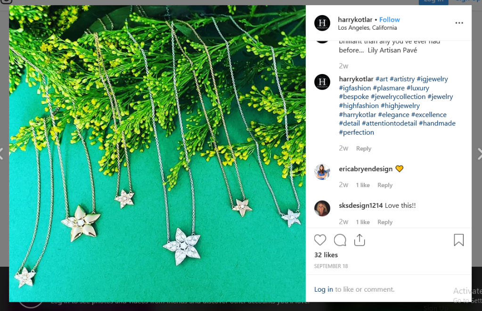Open Los Angeles, California location link
Screen dimensions: 482x311
click(367, 28)
